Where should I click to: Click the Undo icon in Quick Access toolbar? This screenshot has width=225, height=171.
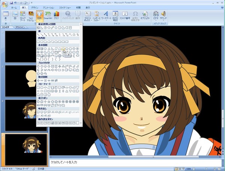(x=15, y=3)
